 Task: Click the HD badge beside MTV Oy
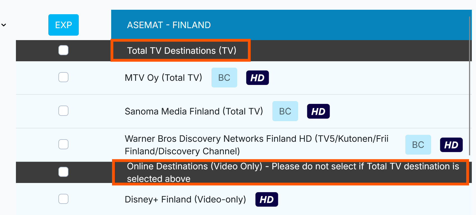pyautogui.click(x=257, y=78)
